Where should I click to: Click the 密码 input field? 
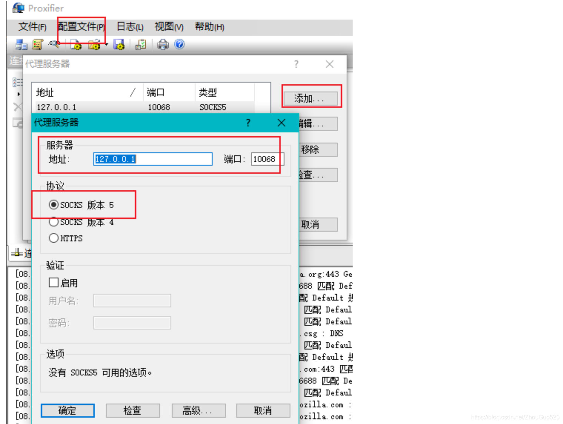[132, 323]
